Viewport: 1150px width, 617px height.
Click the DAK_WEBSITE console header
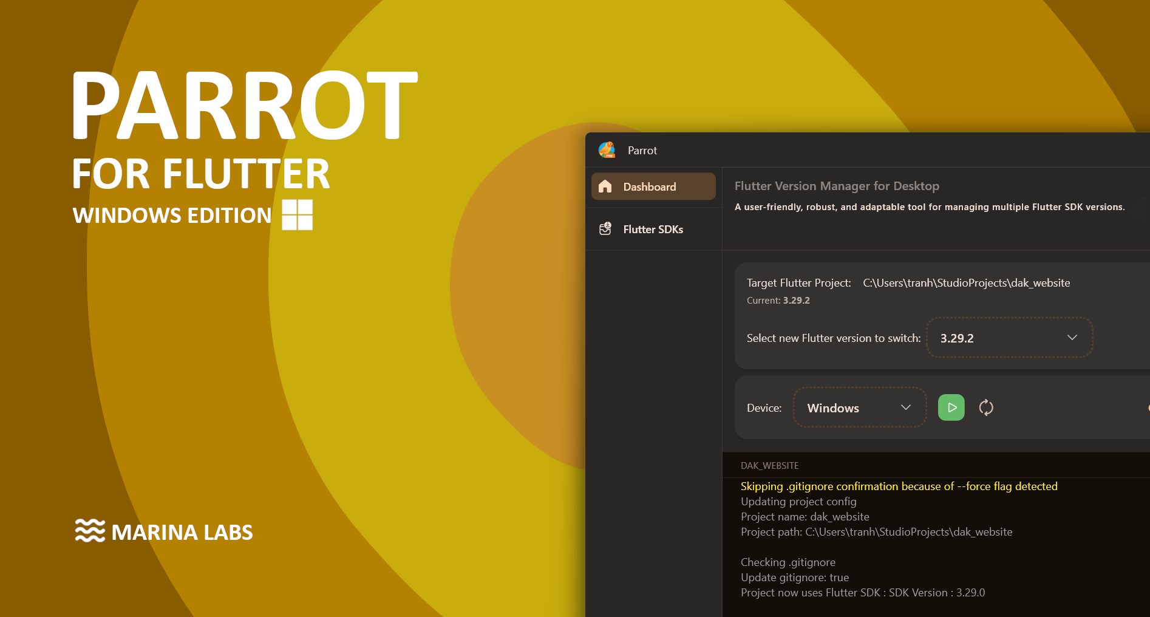coord(770,466)
